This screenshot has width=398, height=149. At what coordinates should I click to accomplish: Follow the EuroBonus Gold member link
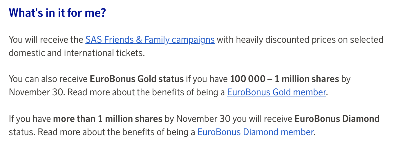(276, 92)
